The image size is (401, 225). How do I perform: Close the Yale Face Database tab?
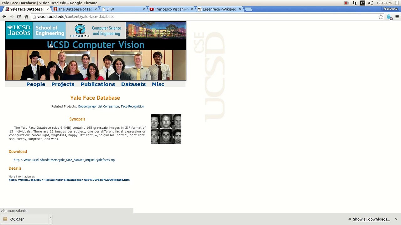(48, 9)
